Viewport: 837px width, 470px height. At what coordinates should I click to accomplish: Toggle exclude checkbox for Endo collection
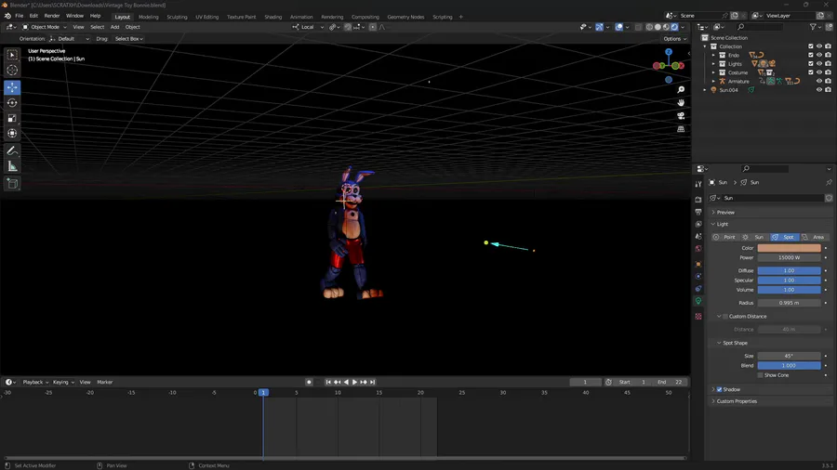pyautogui.click(x=810, y=55)
